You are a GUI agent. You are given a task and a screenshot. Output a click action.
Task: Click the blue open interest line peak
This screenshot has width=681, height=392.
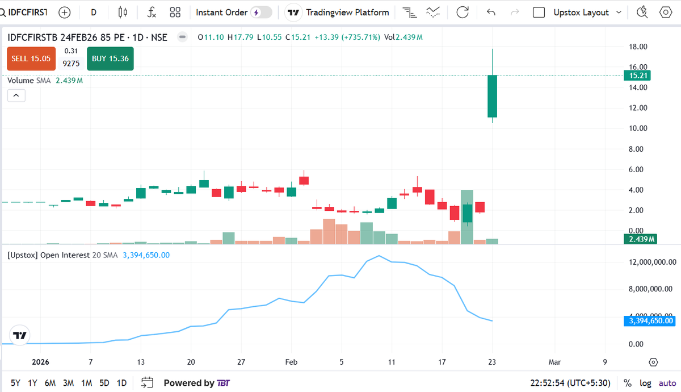[379, 256]
